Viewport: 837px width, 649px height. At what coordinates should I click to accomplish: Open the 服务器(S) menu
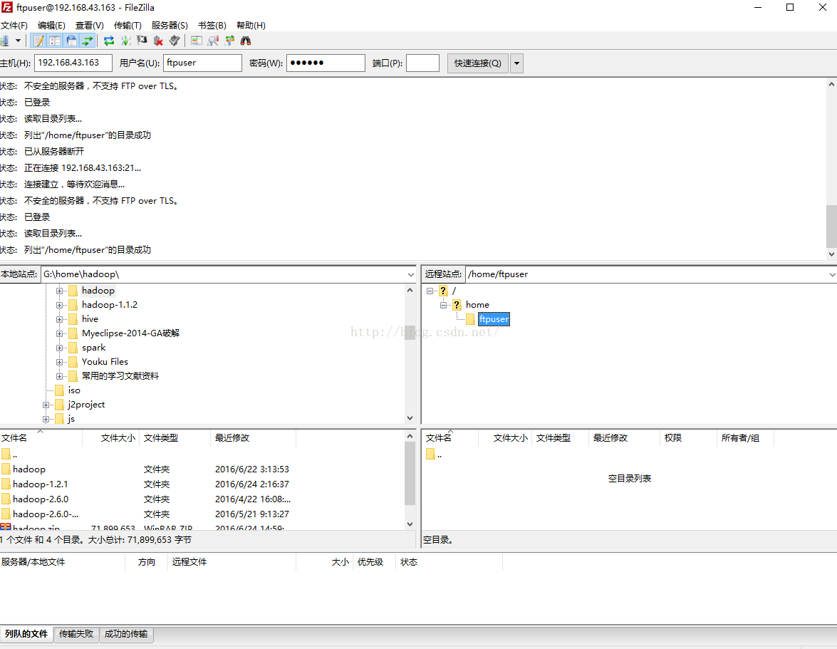(x=170, y=25)
